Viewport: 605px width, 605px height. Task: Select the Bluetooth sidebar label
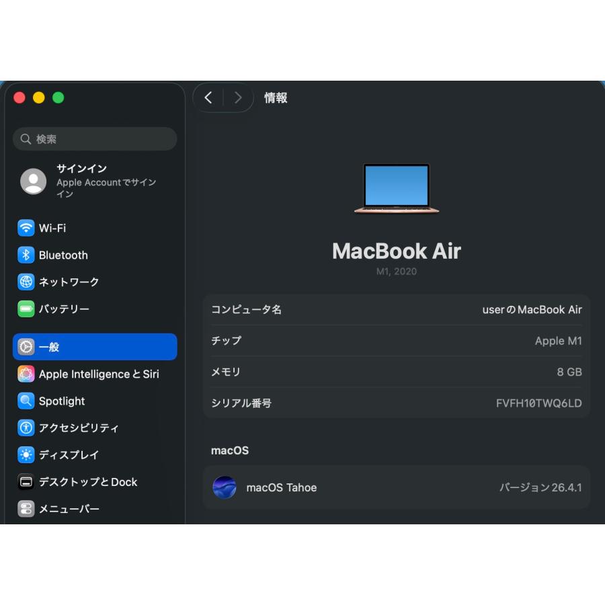[x=63, y=255]
